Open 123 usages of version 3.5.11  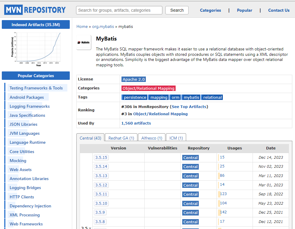point(223,194)
